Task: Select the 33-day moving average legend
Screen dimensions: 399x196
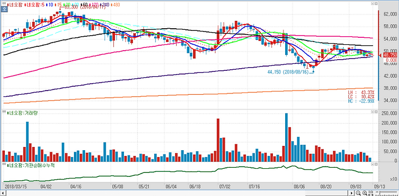Action: coord(76,5)
